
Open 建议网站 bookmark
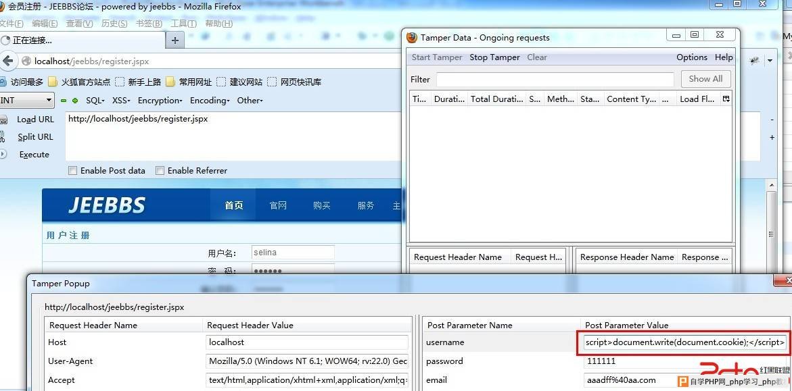pyautogui.click(x=240, y=82)
